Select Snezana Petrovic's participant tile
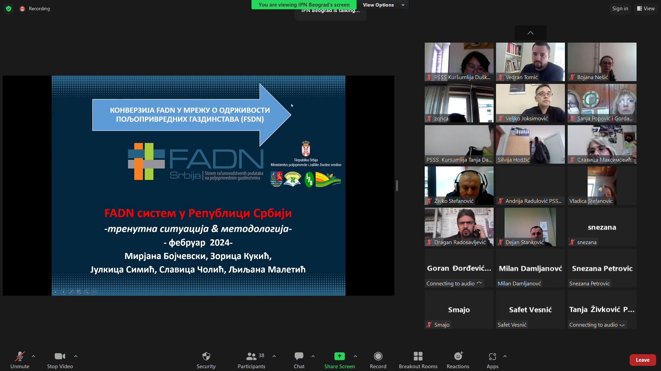Viewport: 661px width, 371px height. pos(602,268)
